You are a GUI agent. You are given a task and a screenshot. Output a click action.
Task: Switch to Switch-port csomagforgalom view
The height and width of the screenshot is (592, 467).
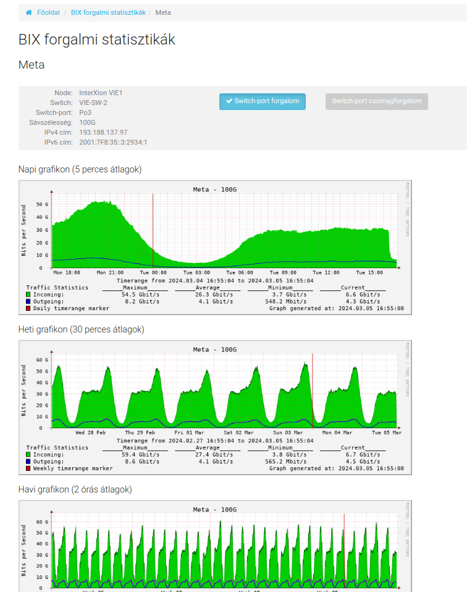(x=376, y=101)
